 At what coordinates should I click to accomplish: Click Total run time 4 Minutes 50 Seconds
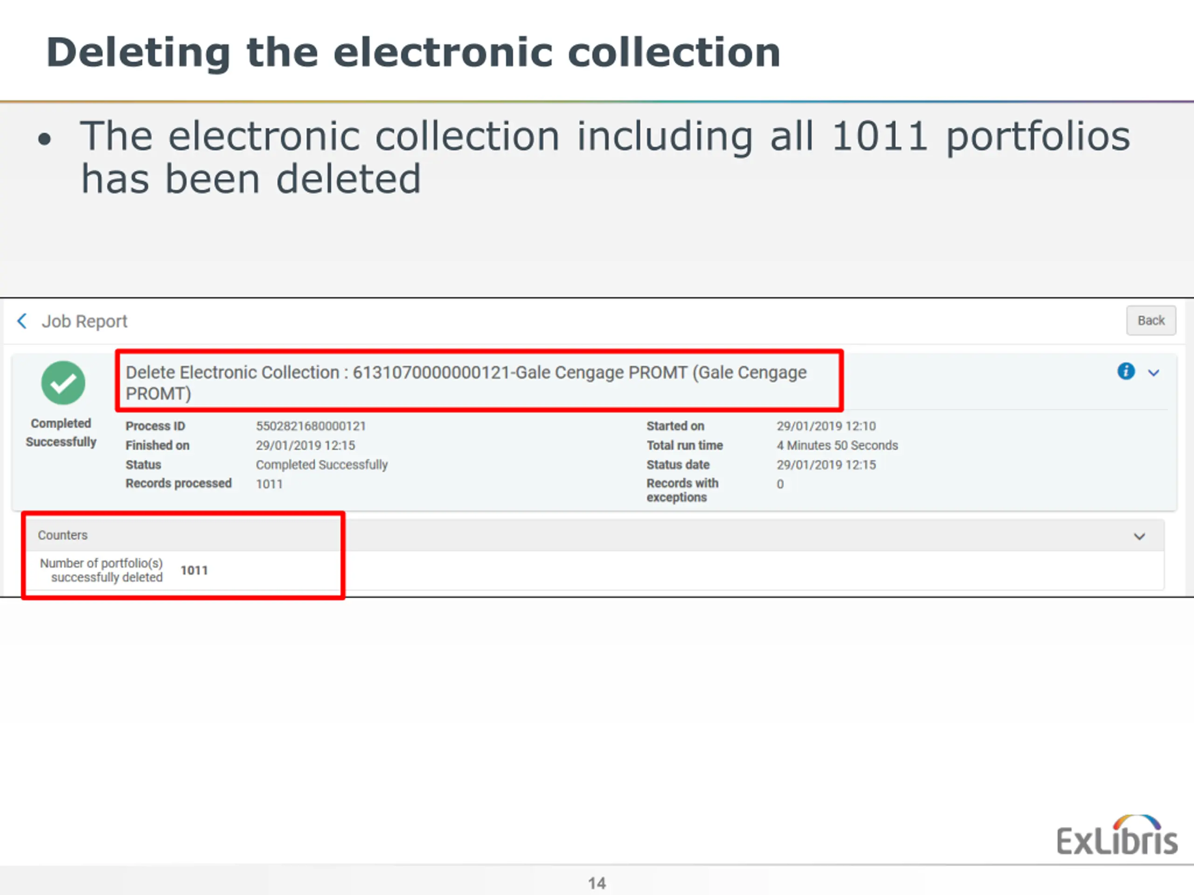coord(837,446)
